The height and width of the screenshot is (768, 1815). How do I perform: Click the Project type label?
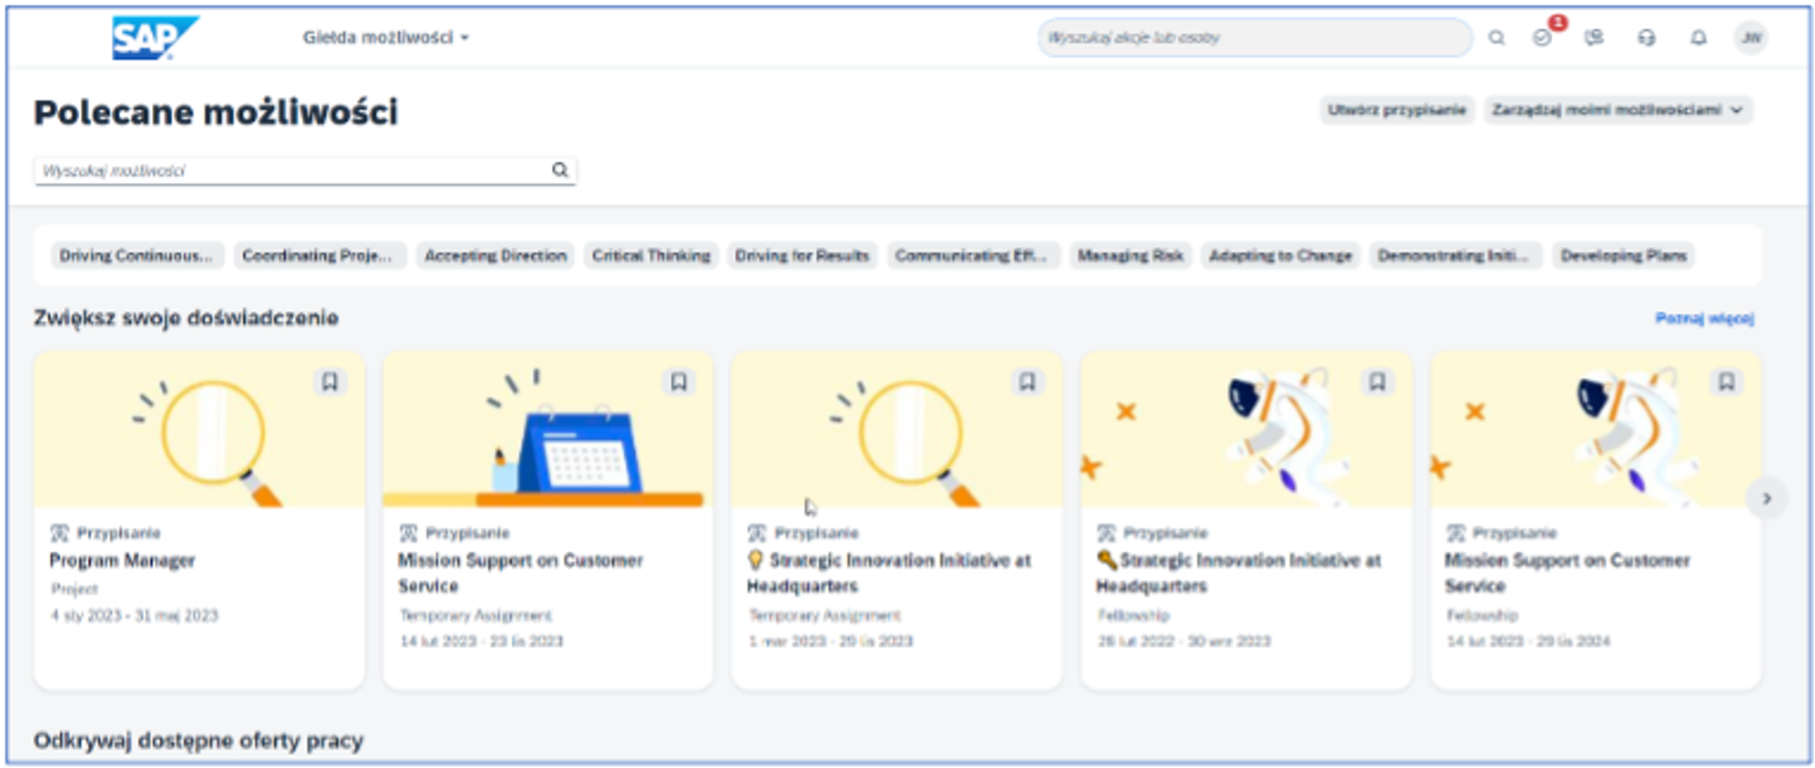point(74,589)
